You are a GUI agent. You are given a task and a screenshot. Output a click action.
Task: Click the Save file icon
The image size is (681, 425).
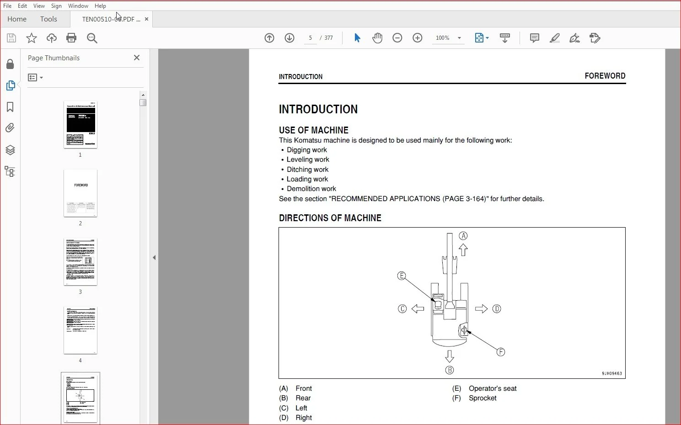[x=11, y=38]
